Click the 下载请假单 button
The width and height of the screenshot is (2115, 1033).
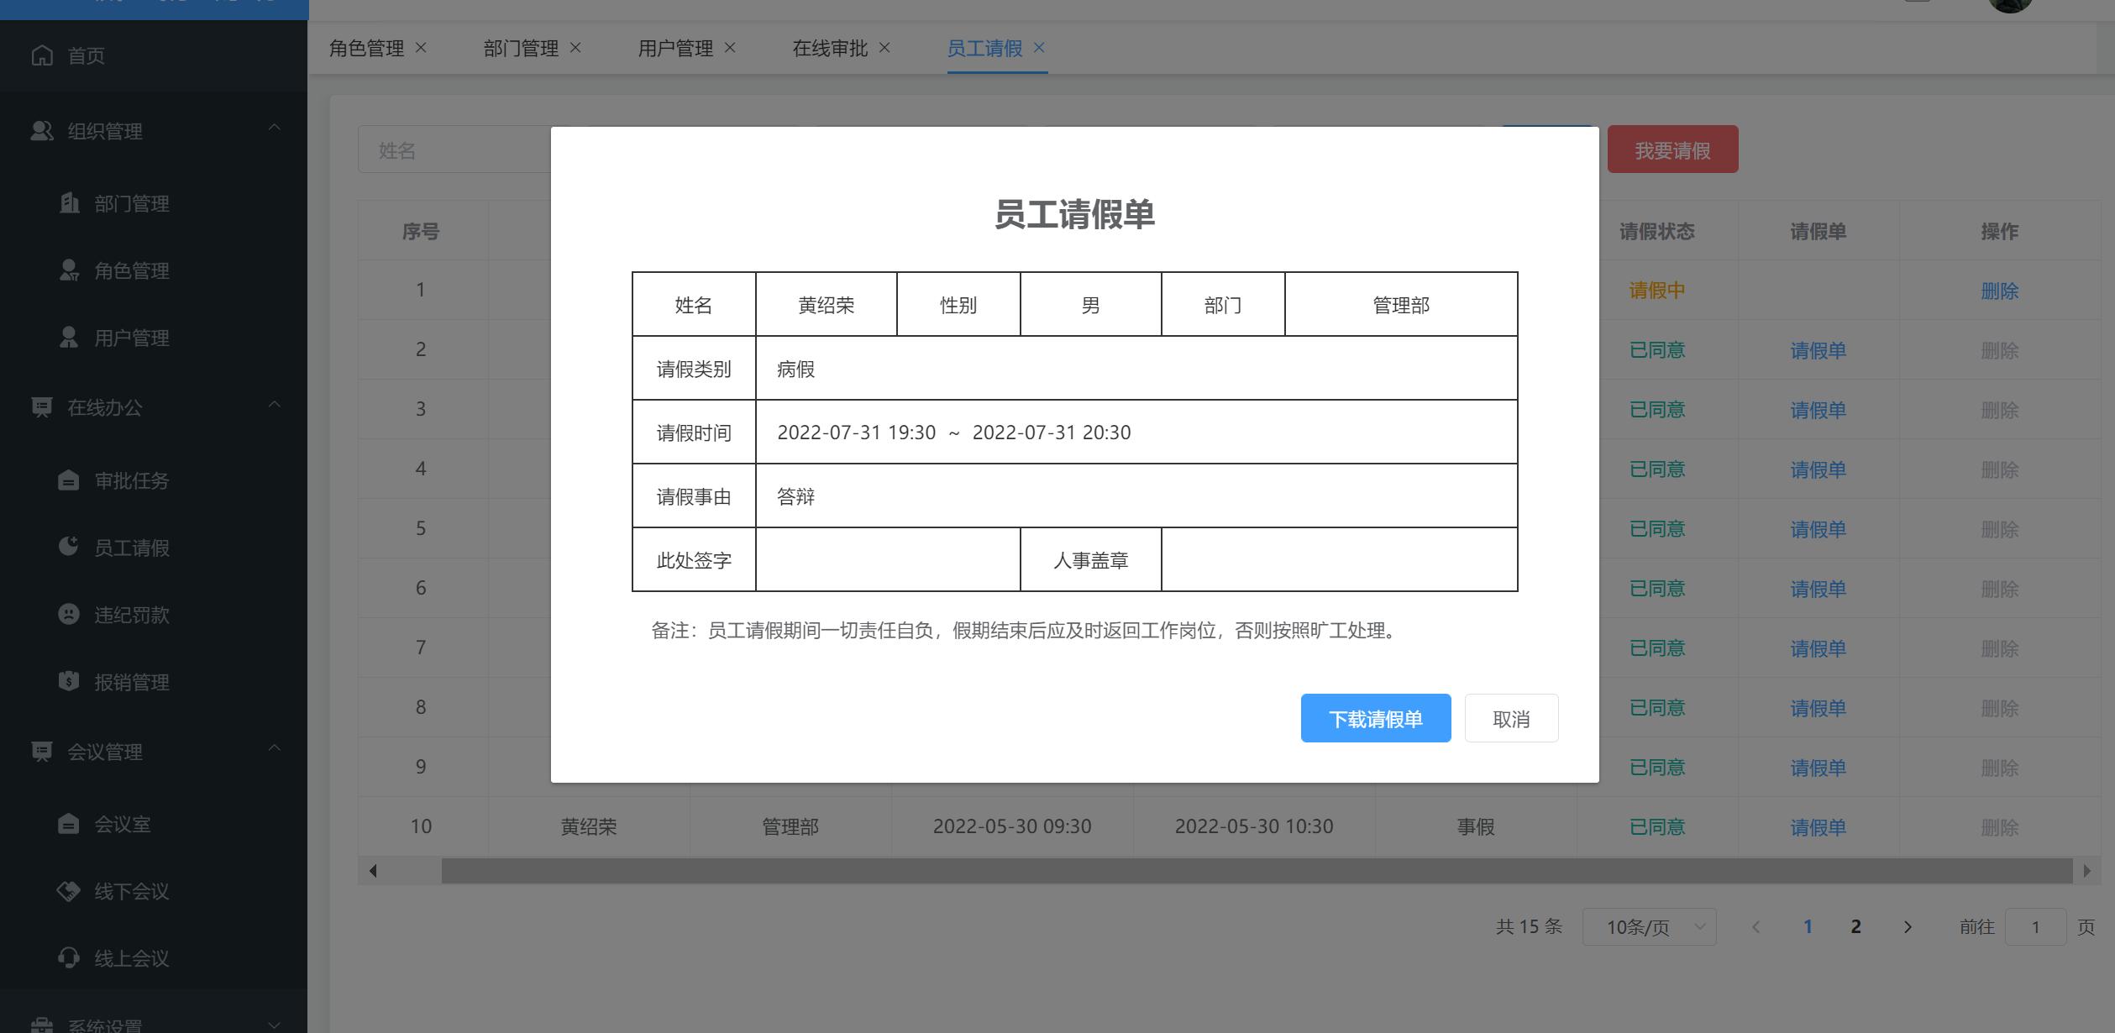coord(1375,718)
